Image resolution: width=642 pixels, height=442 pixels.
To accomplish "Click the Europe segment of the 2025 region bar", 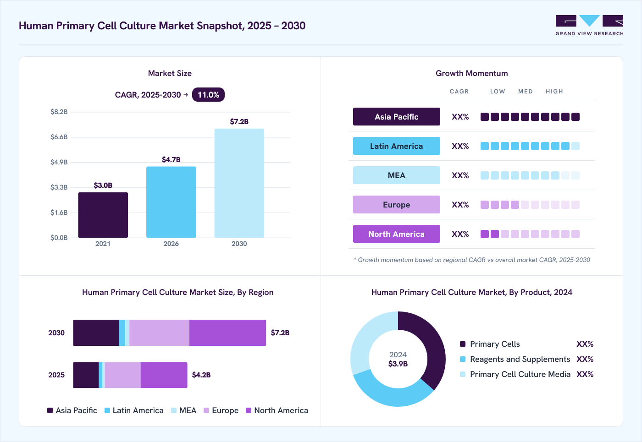I will [x=122, y=375].
